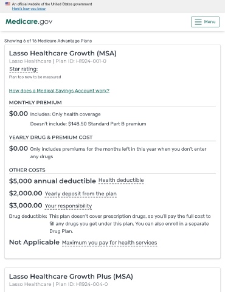Screen dimensions: 225x292
Task: Click the US flag icon
Action: pos(8,4)
